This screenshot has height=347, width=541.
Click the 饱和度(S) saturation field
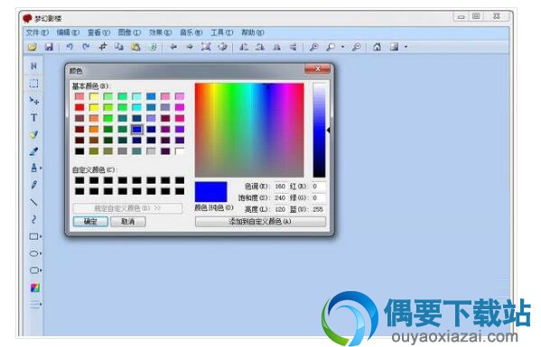(280, 198)
